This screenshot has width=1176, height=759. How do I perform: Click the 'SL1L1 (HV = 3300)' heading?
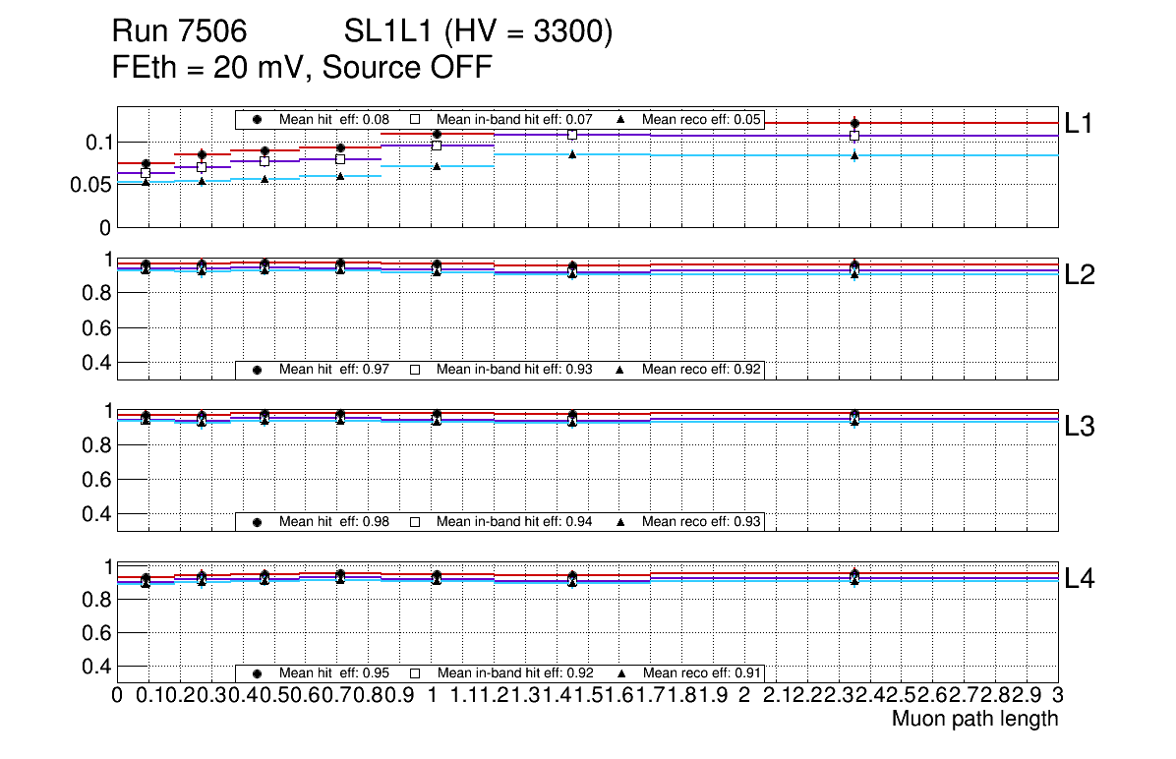[479, 32]
